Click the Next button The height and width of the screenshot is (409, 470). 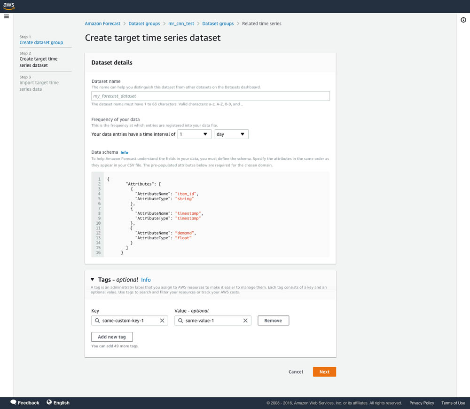324,372
